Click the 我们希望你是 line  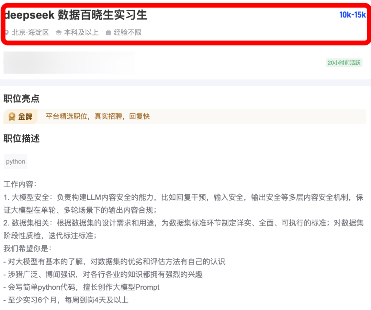pyautogui.click(x=27, y=248)
